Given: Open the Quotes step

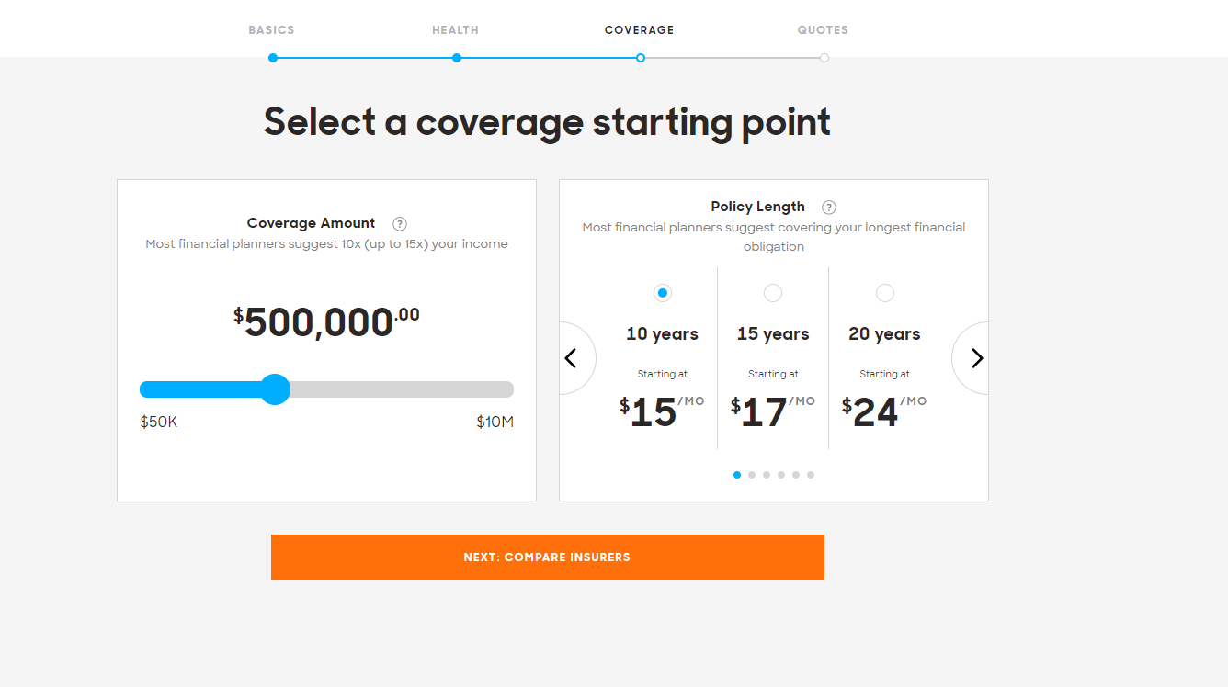Looking at the screenshot, I should 823,30.
